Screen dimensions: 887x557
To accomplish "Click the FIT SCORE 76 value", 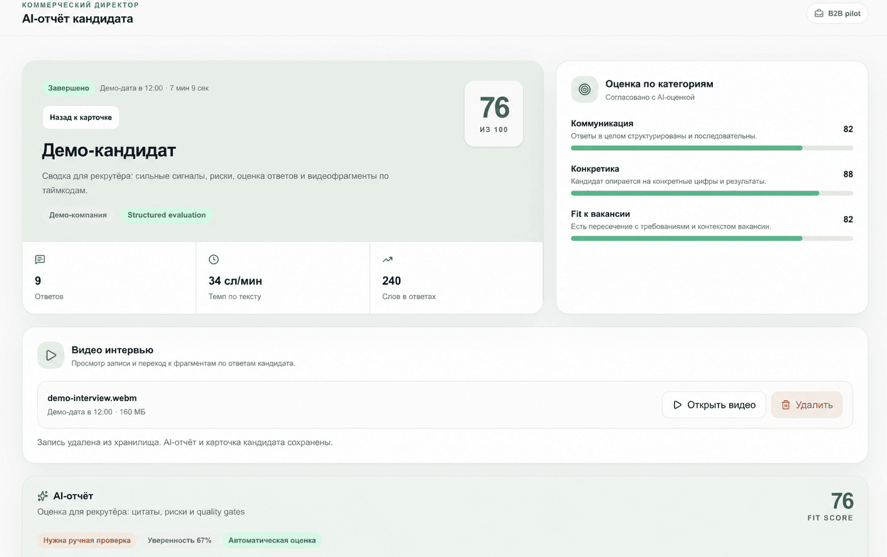I will point(842,501).
